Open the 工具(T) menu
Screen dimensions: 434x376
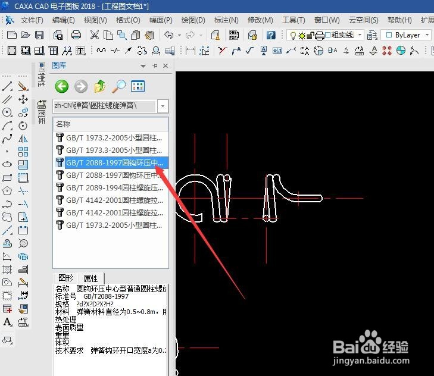(294, 20)
